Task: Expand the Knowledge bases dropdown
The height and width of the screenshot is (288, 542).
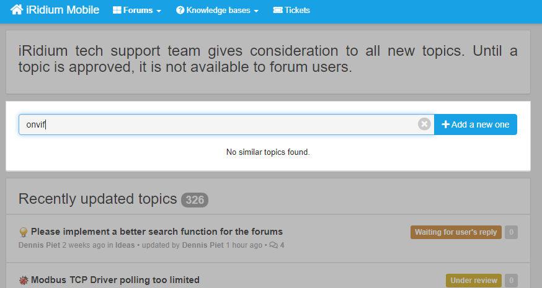Action: pyautogui.click(x=217, y=11)
